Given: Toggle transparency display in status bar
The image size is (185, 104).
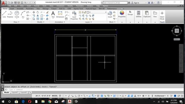Looking at the screenshot, I should tap(102, 96).
